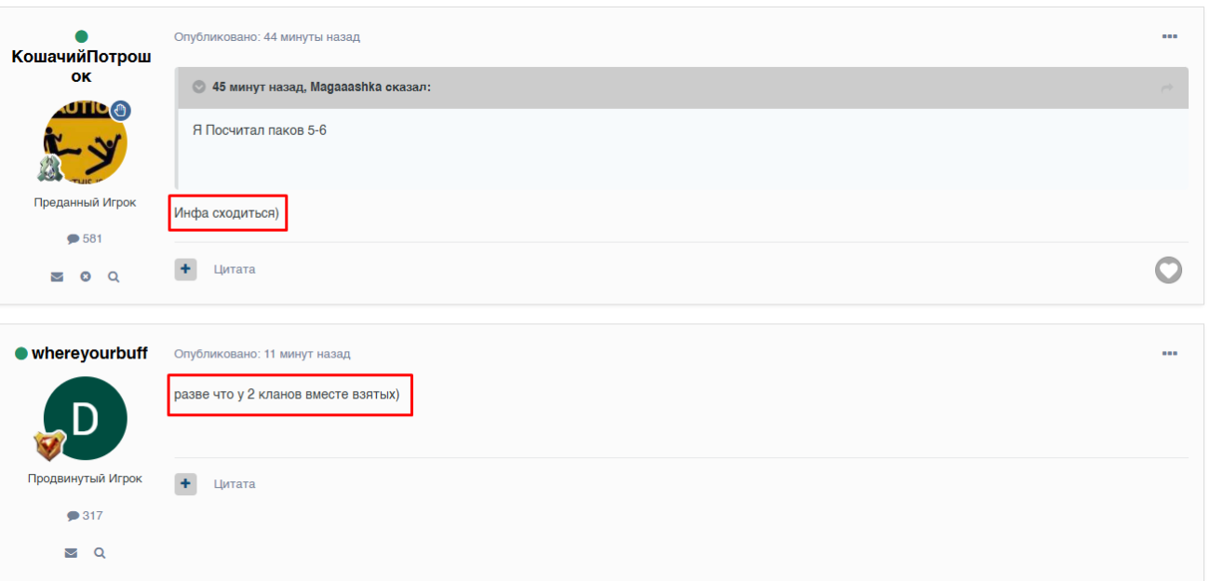The width and height of the screenshot is (1210, 581).
Task: Search whereyourbuff's content with magnifier icon
Action: 100,553
